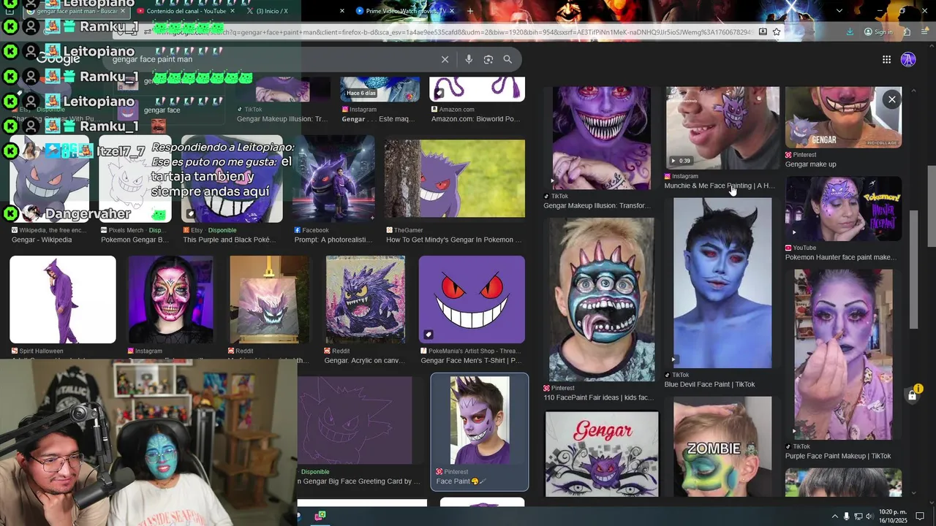Open Firefox downloads panel
This screenshot has width=936, height=526.
(x=850, y=32)
